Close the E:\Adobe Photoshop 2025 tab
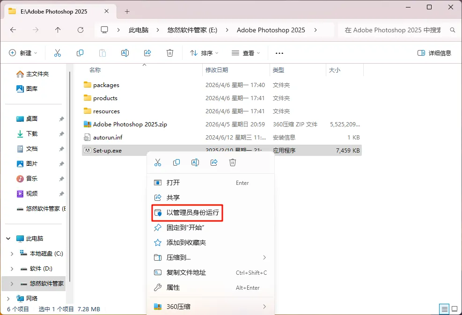The image size is (462, 315). 106,11
